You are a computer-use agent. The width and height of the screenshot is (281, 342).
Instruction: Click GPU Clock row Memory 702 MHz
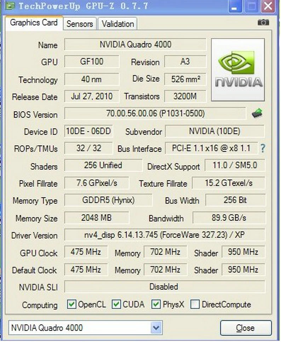click(x=165, y=252)
